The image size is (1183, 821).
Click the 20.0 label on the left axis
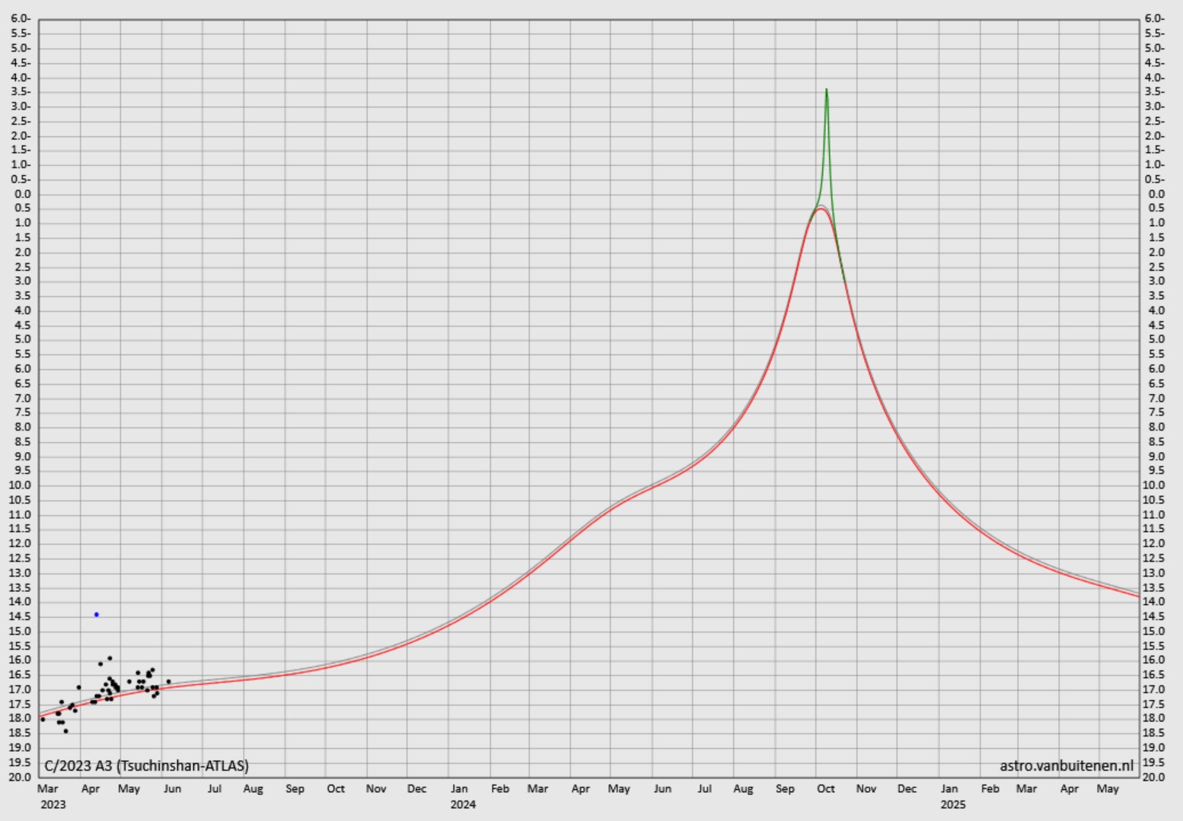pos(19,777)
